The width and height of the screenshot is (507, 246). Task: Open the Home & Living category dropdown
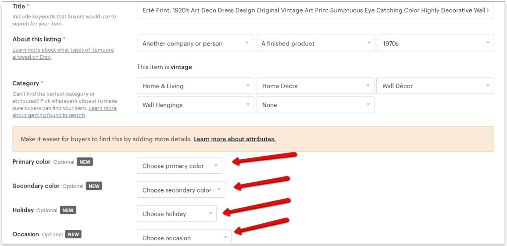(x=195, y=86)
